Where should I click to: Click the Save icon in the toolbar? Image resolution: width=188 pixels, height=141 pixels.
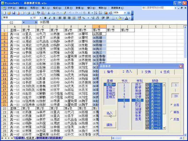[14, 13]
